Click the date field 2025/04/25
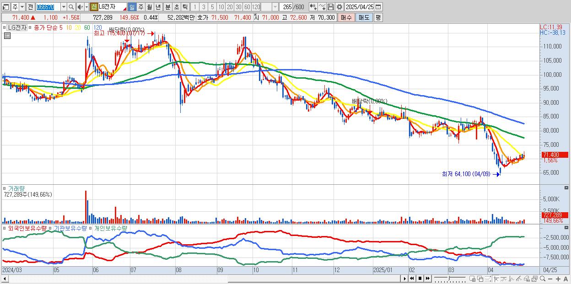Screen dimensions: 571x284 pos(359,7)
